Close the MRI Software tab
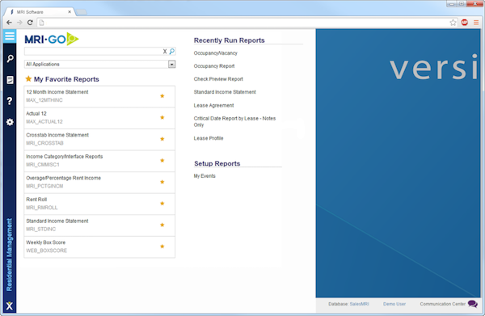 coord(70,12)
